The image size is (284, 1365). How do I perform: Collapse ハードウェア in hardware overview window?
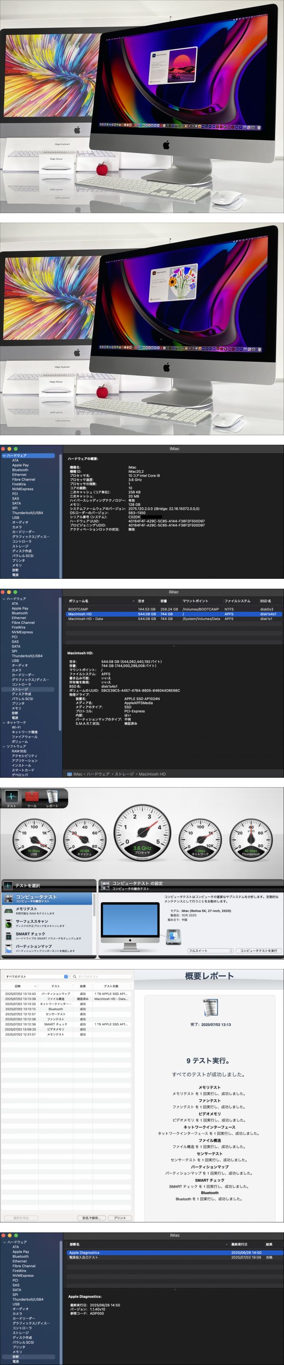pos(4,456)
